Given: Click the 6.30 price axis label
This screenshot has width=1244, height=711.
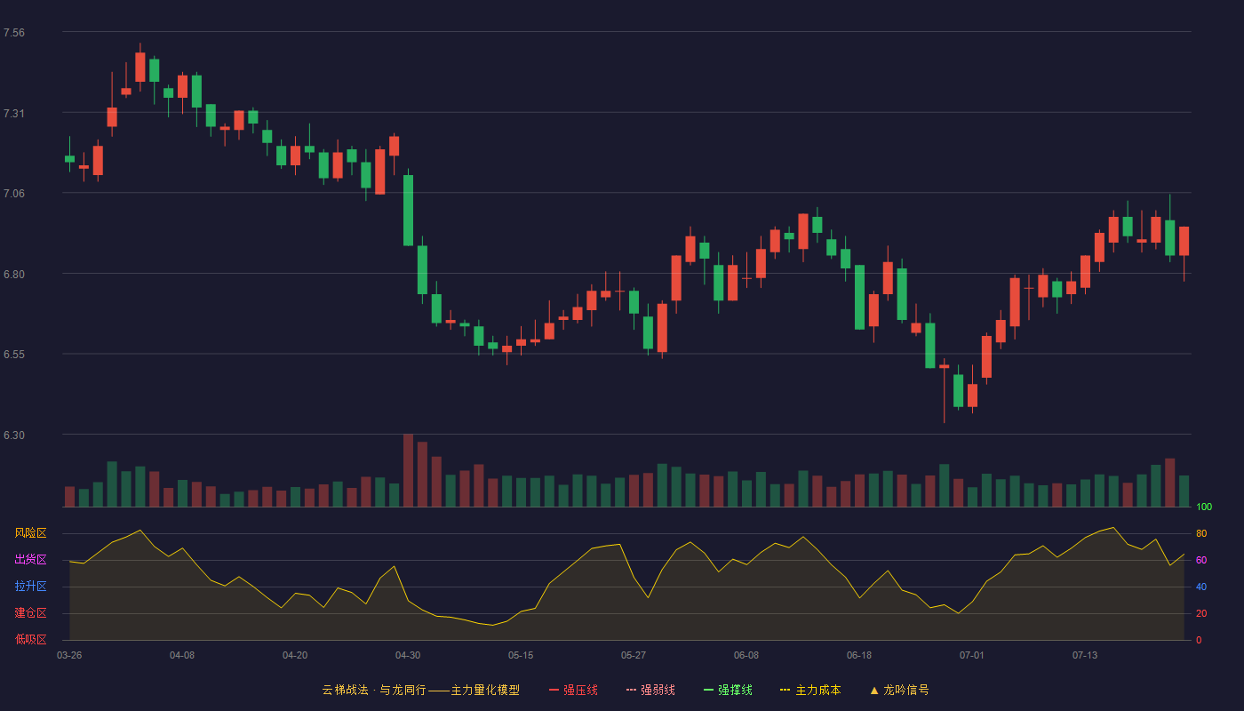Looking at the screenshot, I should coord(14,435).
